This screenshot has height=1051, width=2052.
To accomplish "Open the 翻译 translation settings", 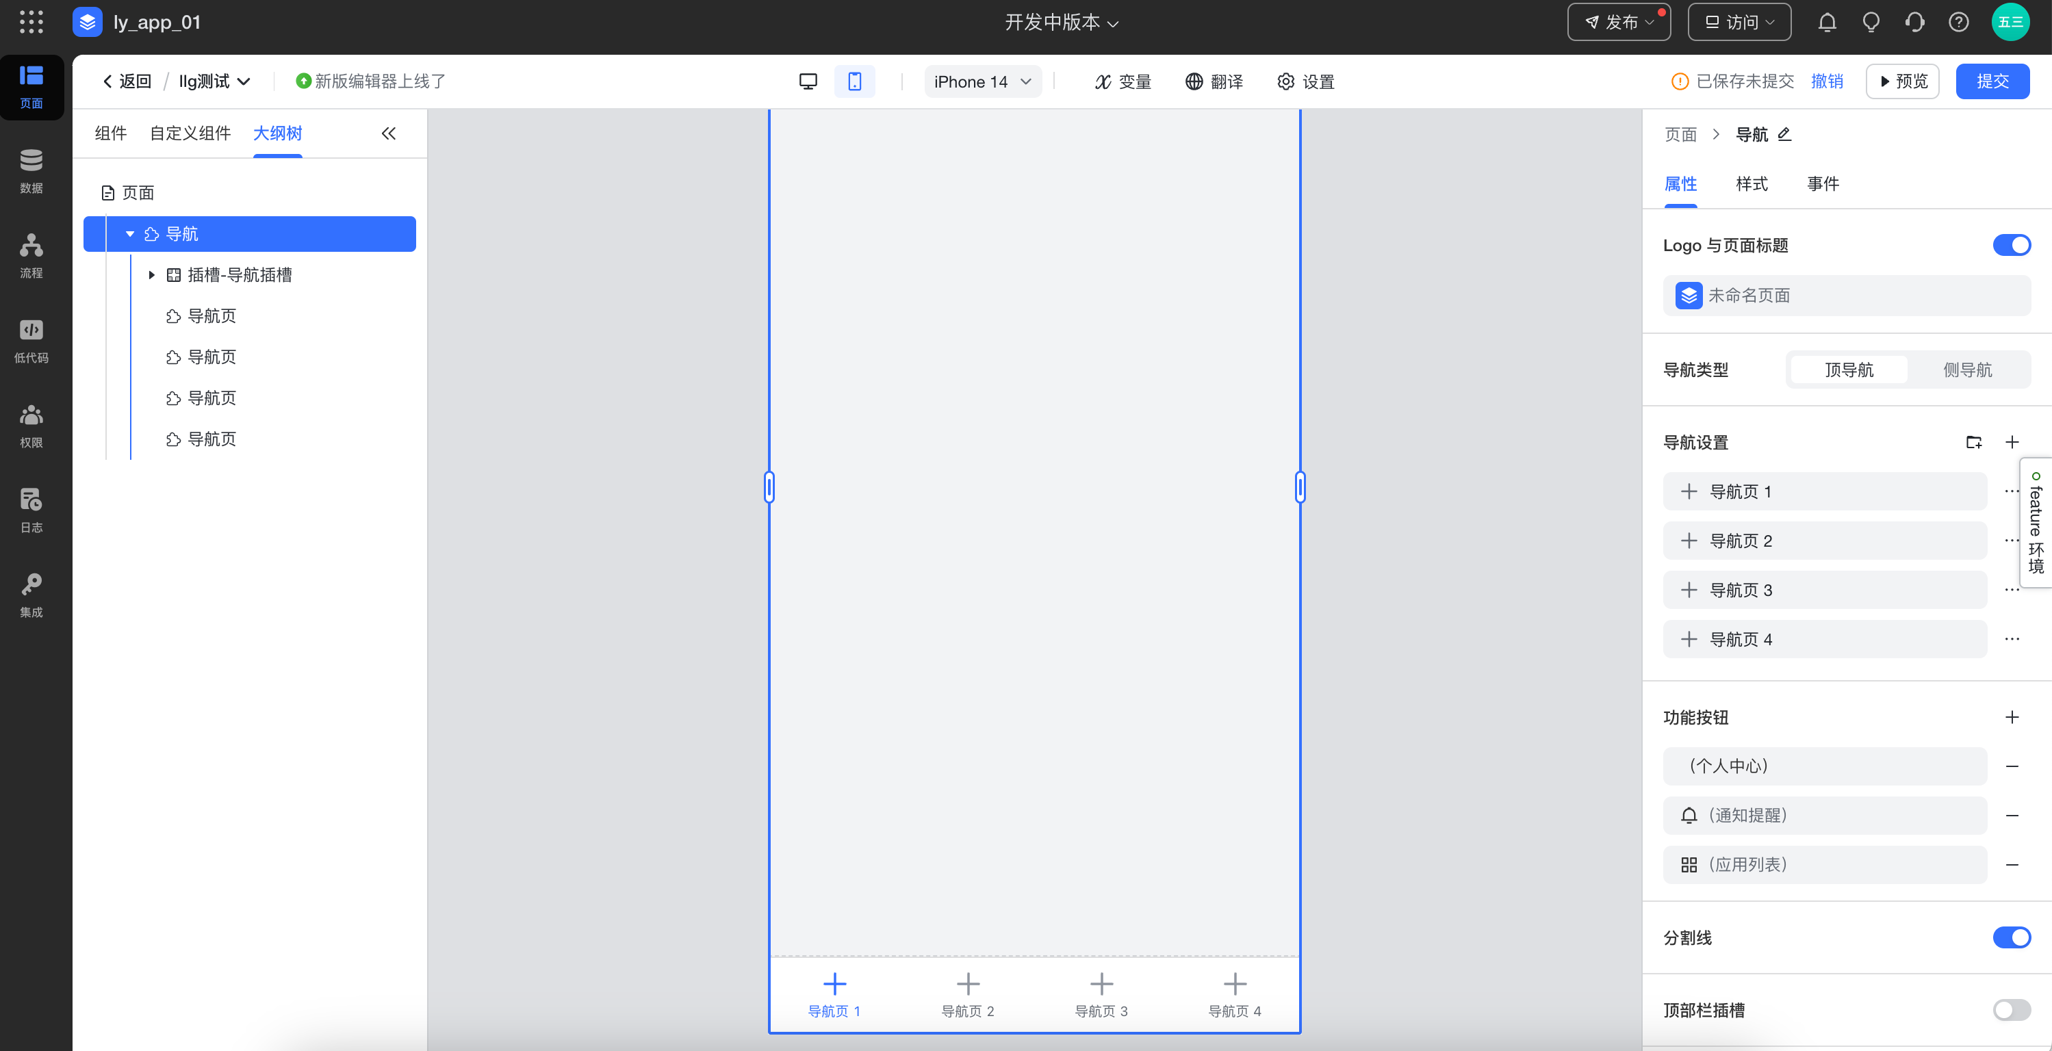I will pos(1214,81).
